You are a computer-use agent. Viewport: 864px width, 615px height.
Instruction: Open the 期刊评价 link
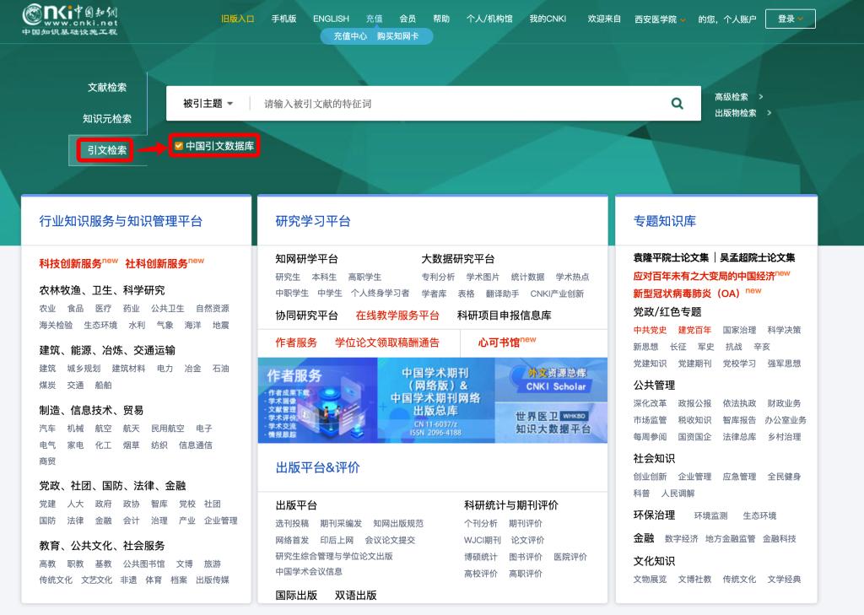525,524
